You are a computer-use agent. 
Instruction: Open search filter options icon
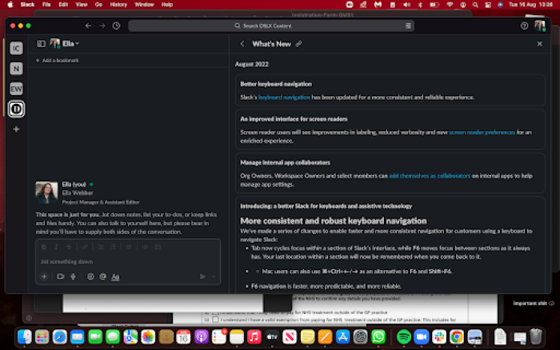click(408, 26)
